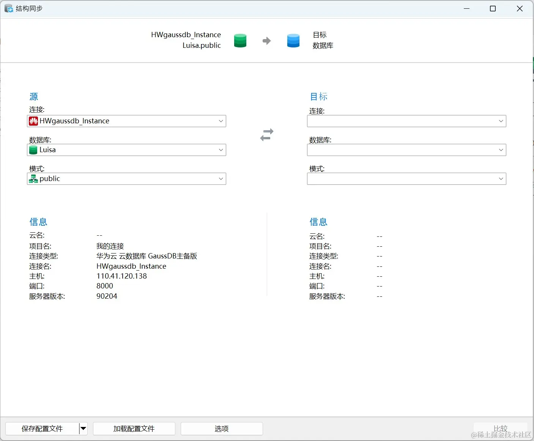Open the target database dropdown
Image resolution: width=534 pixels, height=441 pixels.
[406, 150]
